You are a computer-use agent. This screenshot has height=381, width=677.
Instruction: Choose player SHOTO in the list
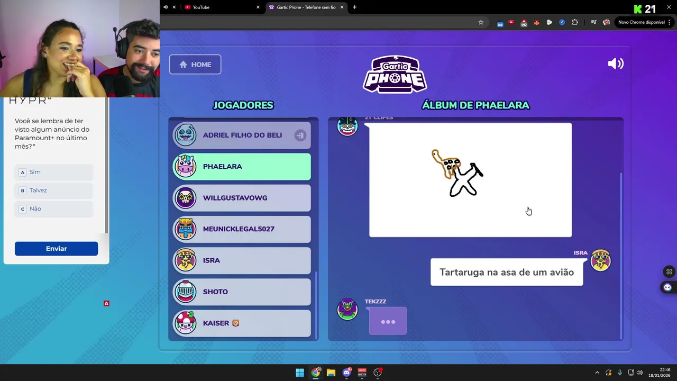pyautogui.click(x=242, y=292)
